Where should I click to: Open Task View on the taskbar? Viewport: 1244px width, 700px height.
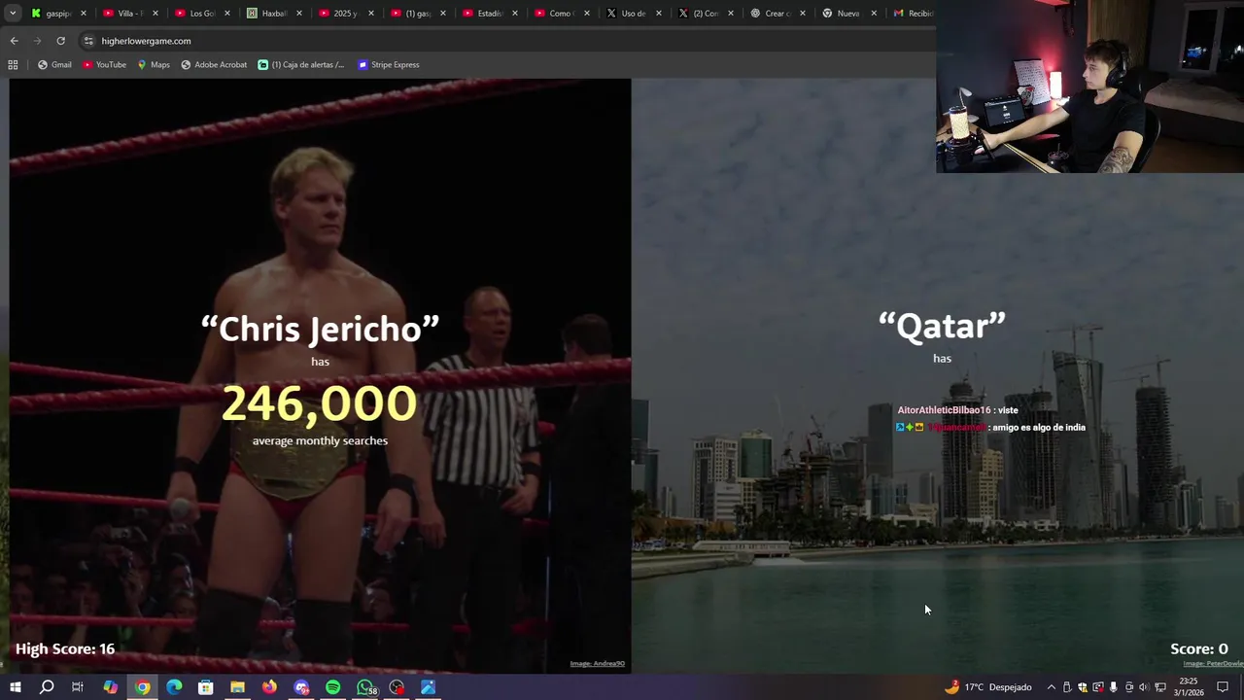(x=78, y=687)
